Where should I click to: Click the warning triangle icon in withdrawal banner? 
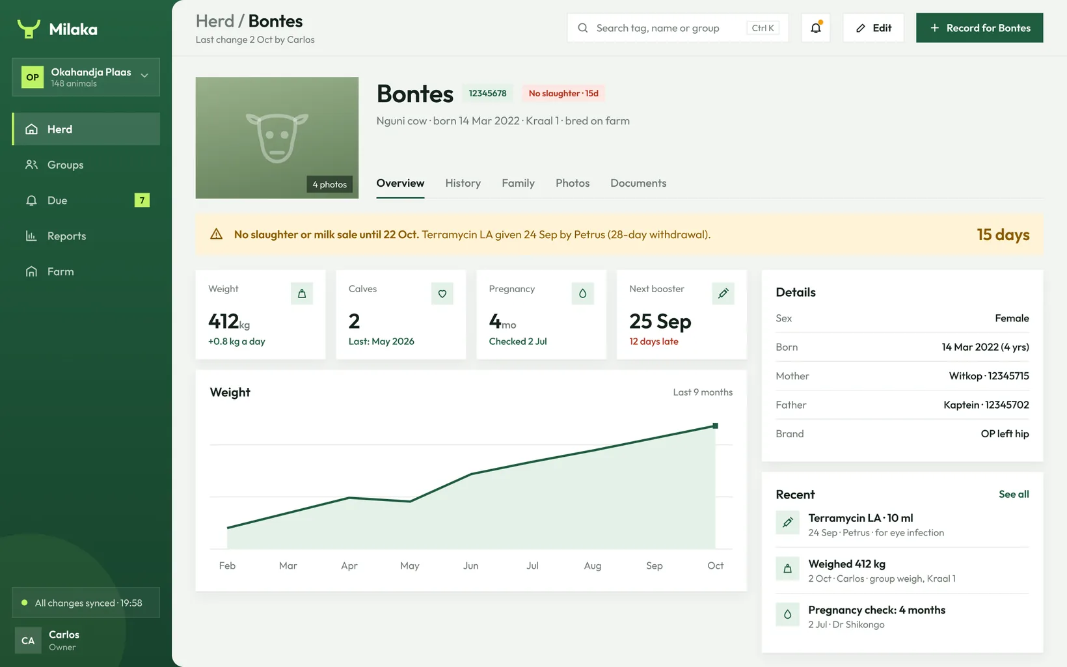(x=217, y=234)
